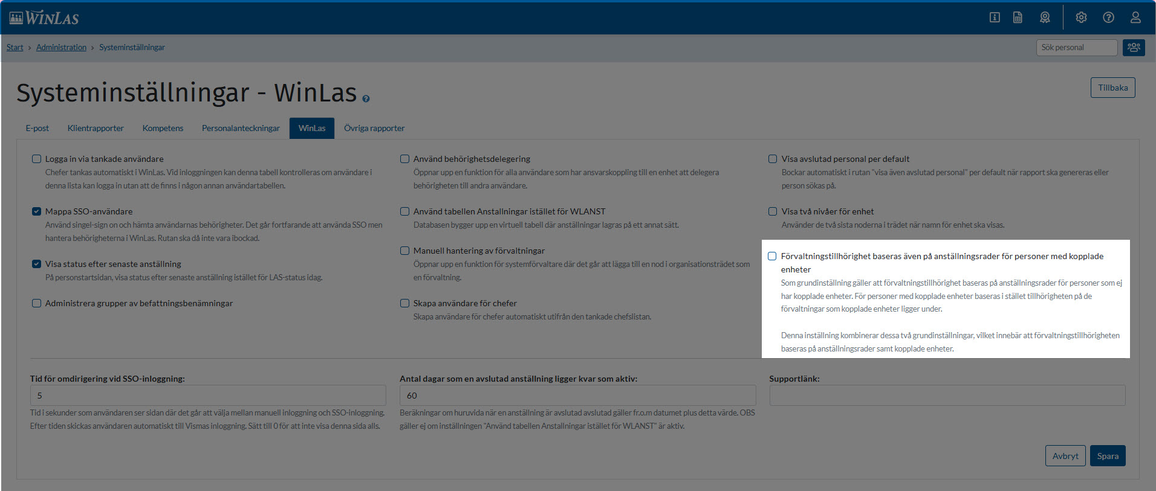The image size is (1156, 491).
Task: Follow the Administration breadcrumb link
Action: pyautogui.click(x=61, y=48)
